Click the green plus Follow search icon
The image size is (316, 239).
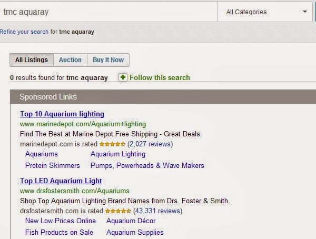[123, 77]
